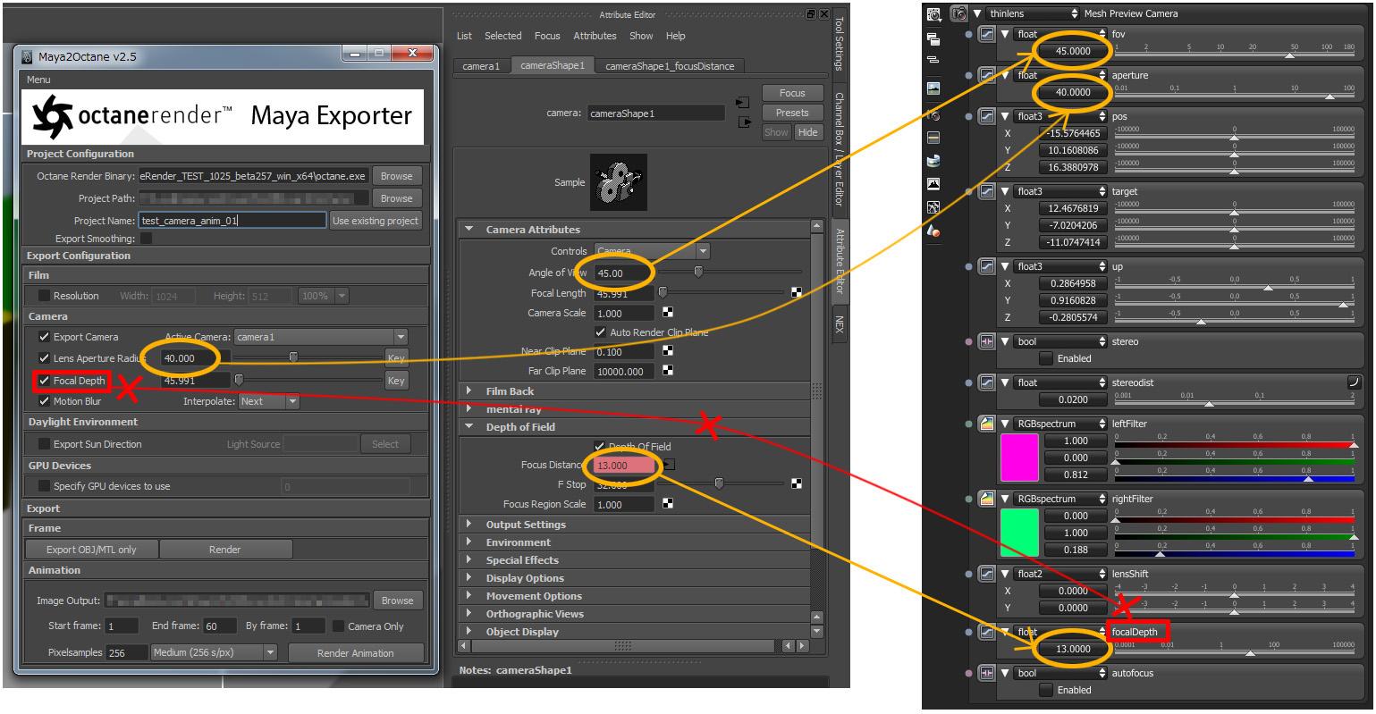Click the top camera icon in Octane's left toolbar
Screen dimensions: 1376x714
click(x=933, y=14)
